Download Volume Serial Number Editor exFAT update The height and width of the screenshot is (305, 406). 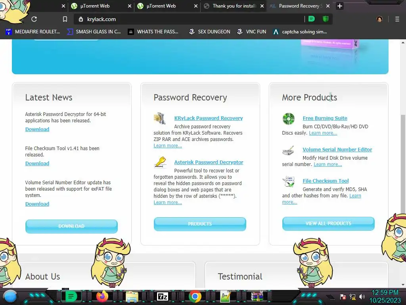(37, 204)
